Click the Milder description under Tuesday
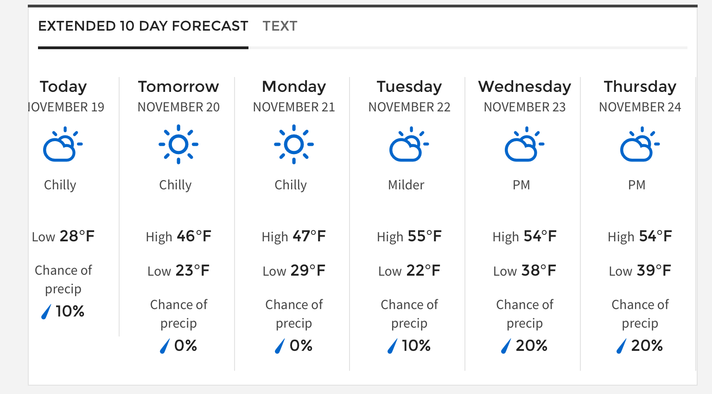 [406, 185]
